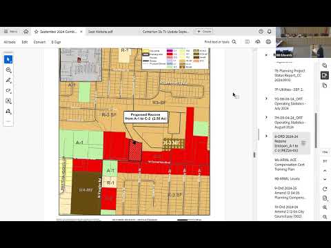The height and width of the screenshot is (248, 331).
Task: Close the bookmarks panel
Action: (266, 55)
